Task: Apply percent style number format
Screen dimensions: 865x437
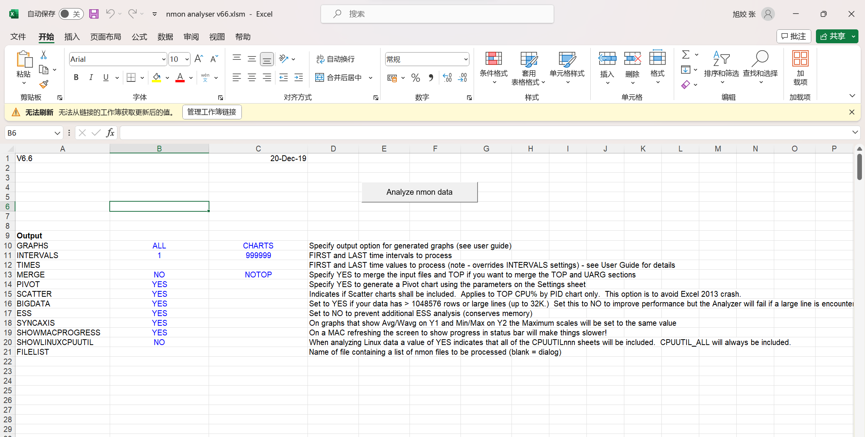Action: 416,78
